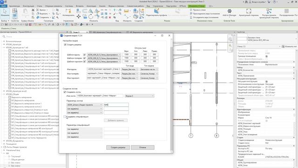Open the Вставить ribbon tab
Screen dimensions: 298x168
point(80,6)
